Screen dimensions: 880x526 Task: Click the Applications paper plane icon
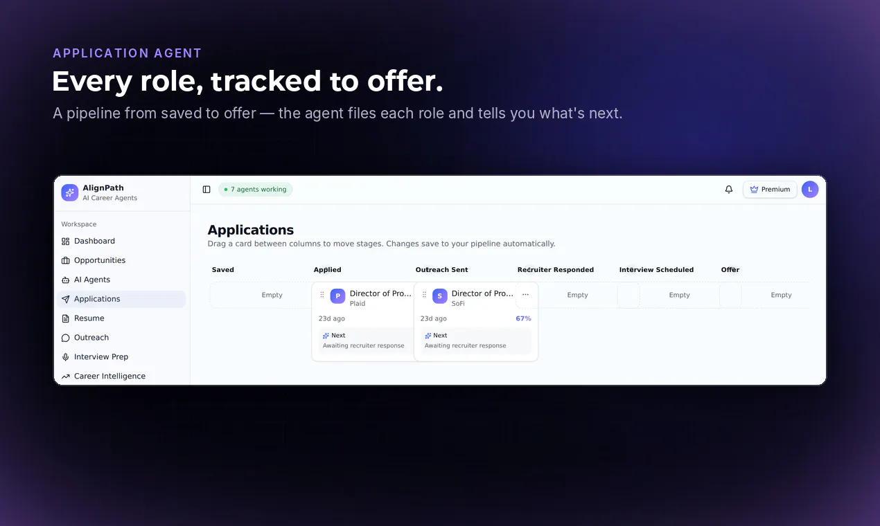click(66, 300)
